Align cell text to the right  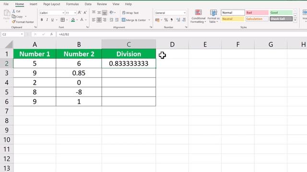point(105,20)
